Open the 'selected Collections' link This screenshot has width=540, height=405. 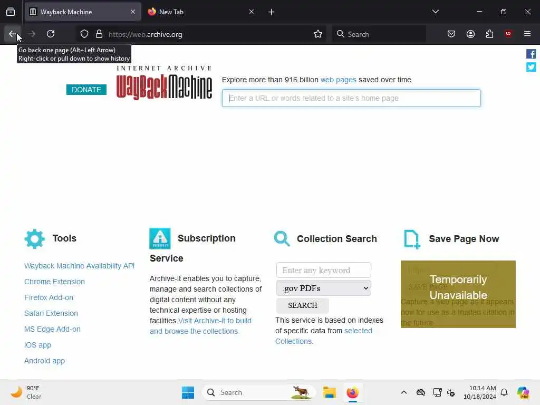[324, 336]
